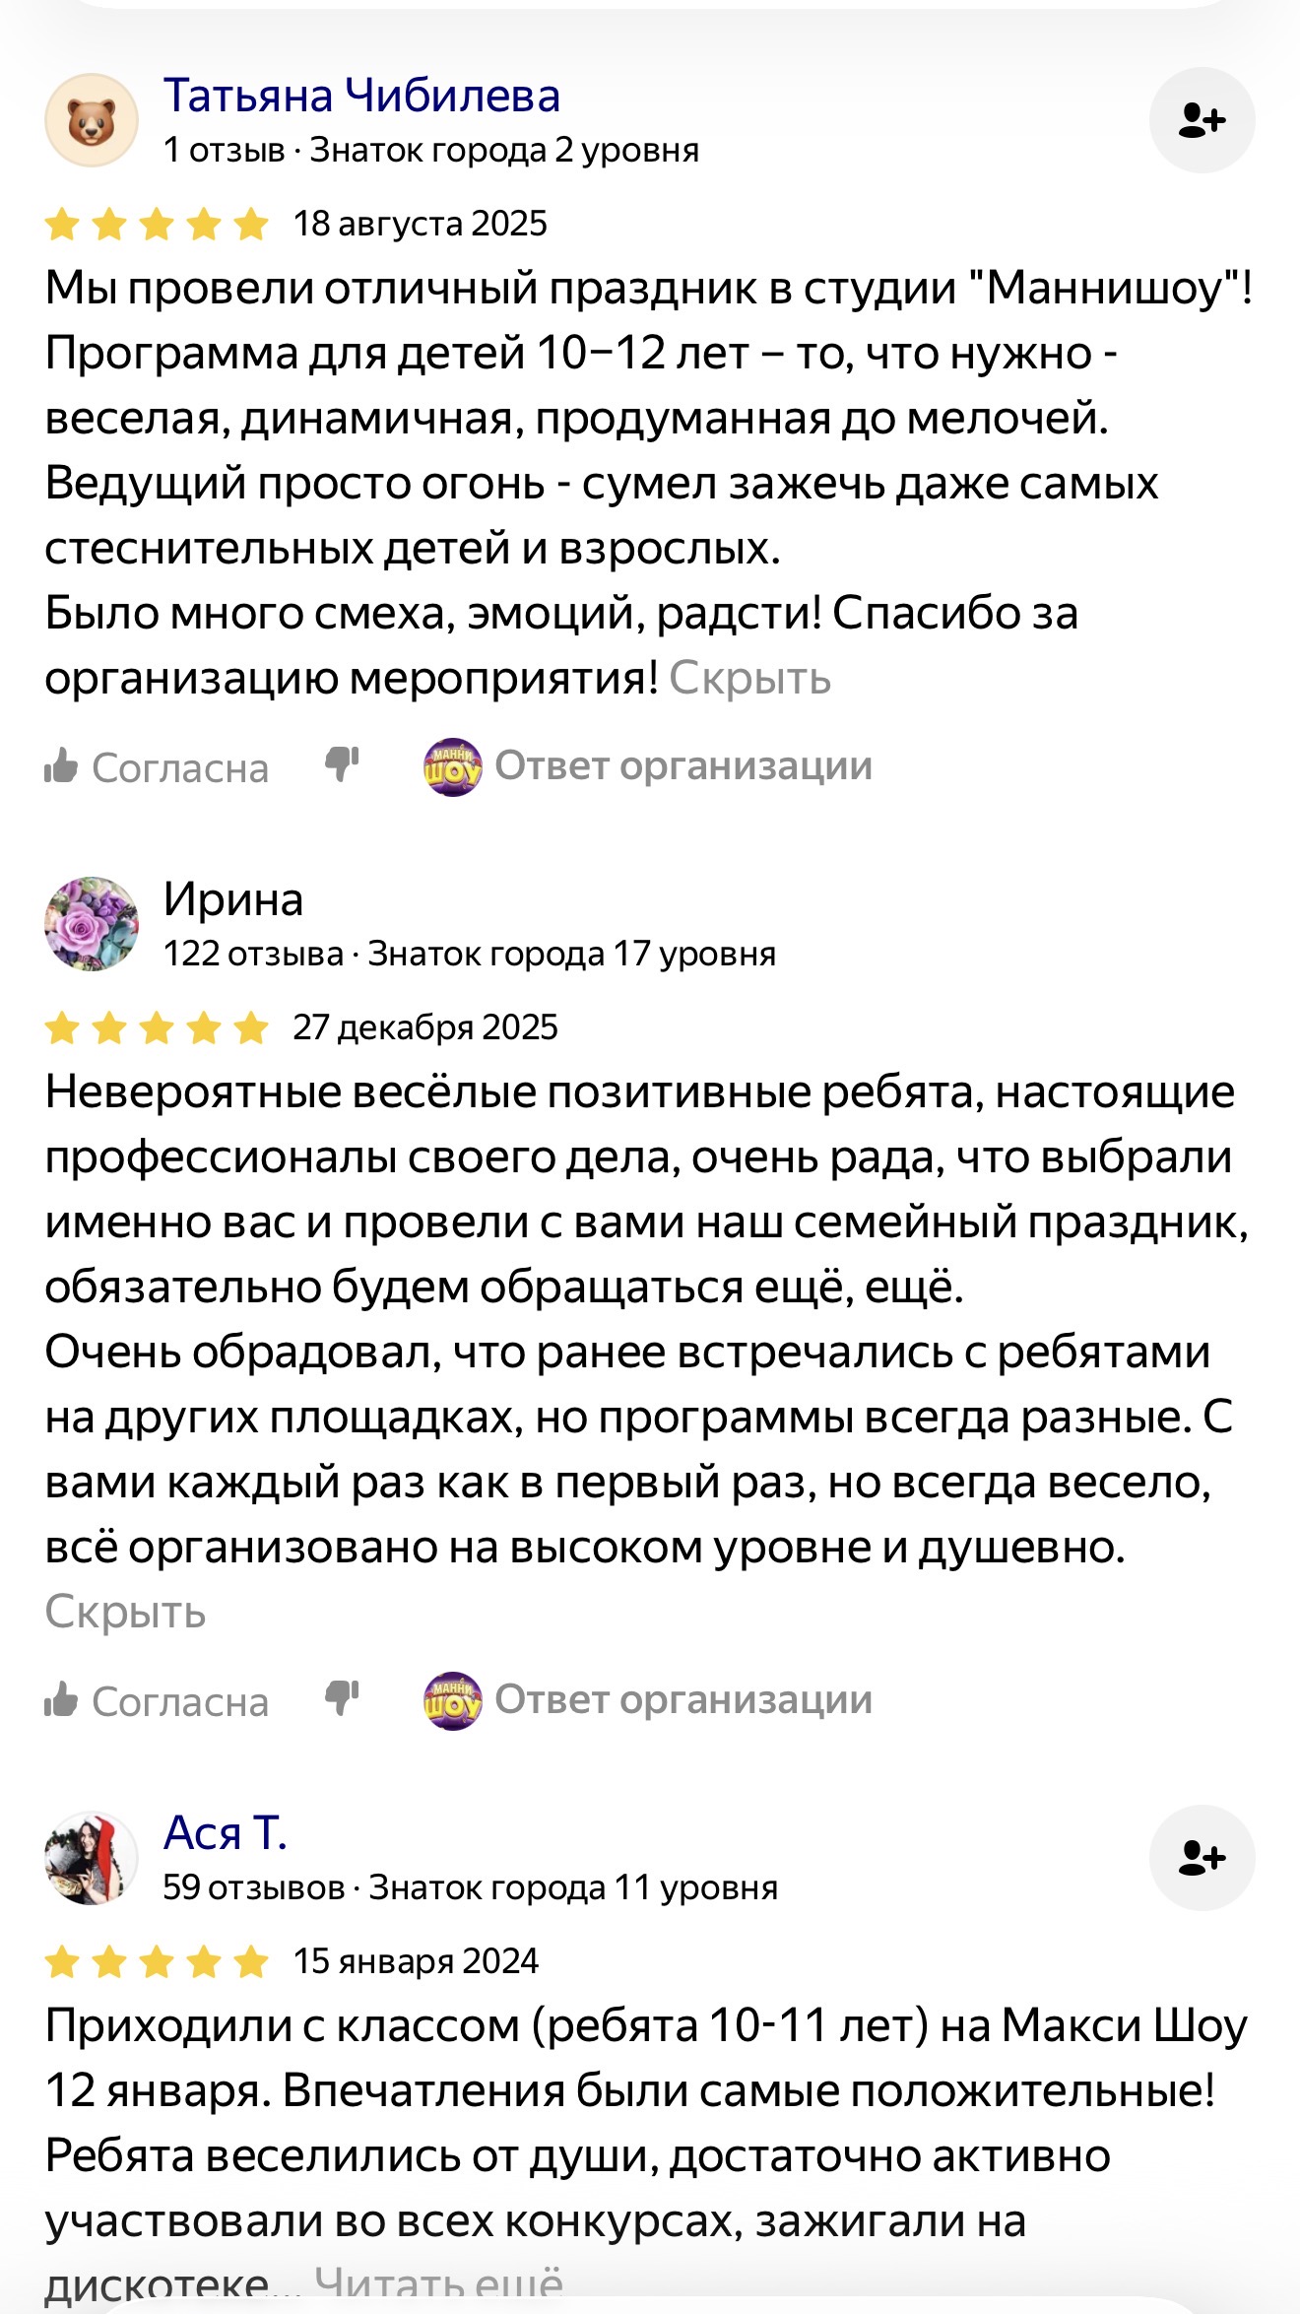Toggle Согласна on Ирина's review

pos(157,1701)
